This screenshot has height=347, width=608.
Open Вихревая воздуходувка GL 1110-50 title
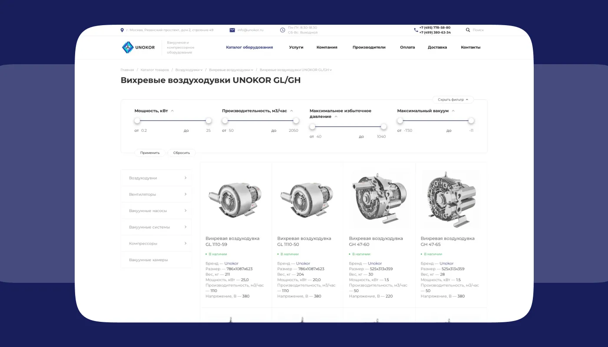pos(304,242)
